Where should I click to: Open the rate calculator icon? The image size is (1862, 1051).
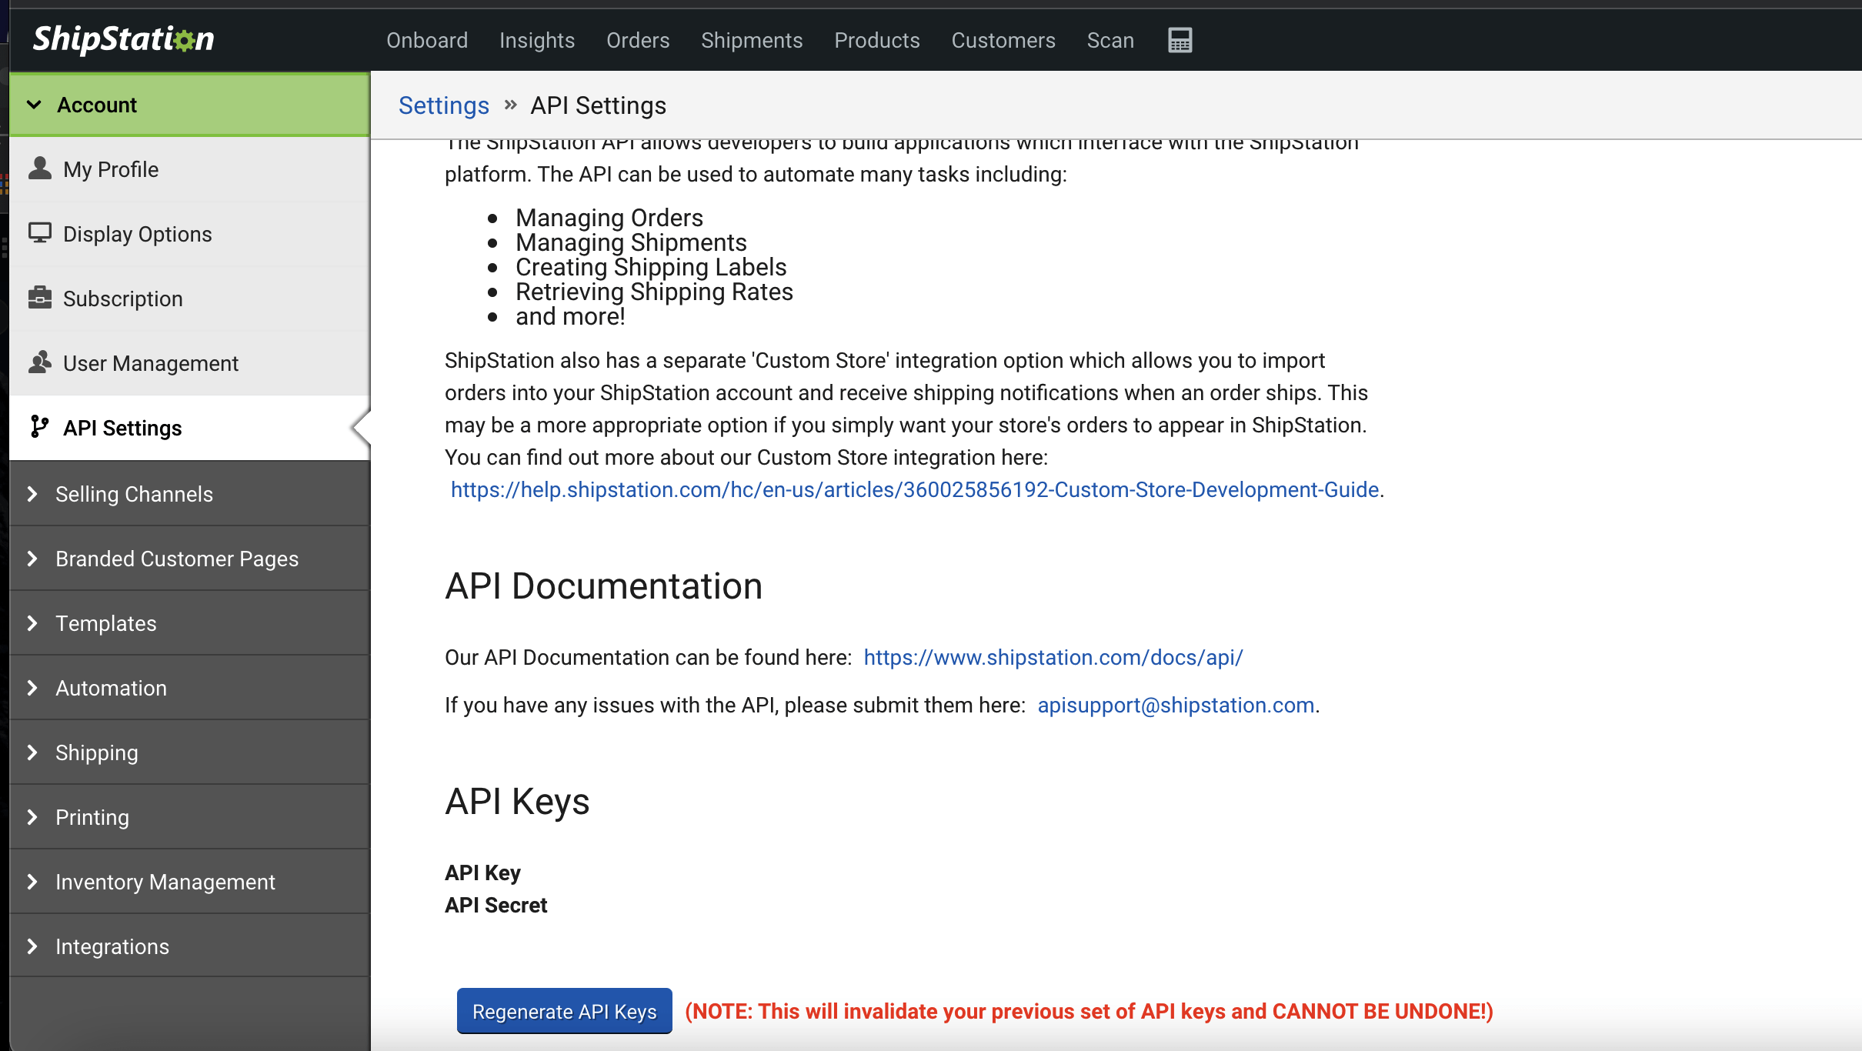(1180, 40)
